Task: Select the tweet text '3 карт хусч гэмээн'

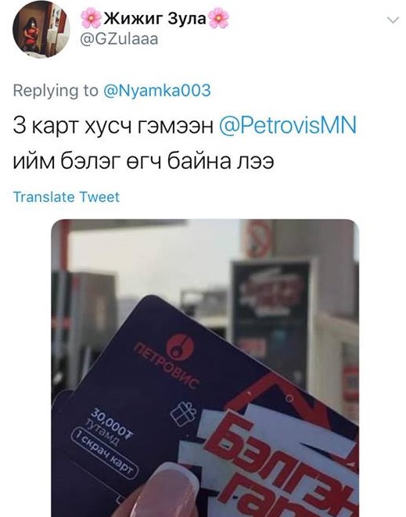Action: (x=113, y=127)
